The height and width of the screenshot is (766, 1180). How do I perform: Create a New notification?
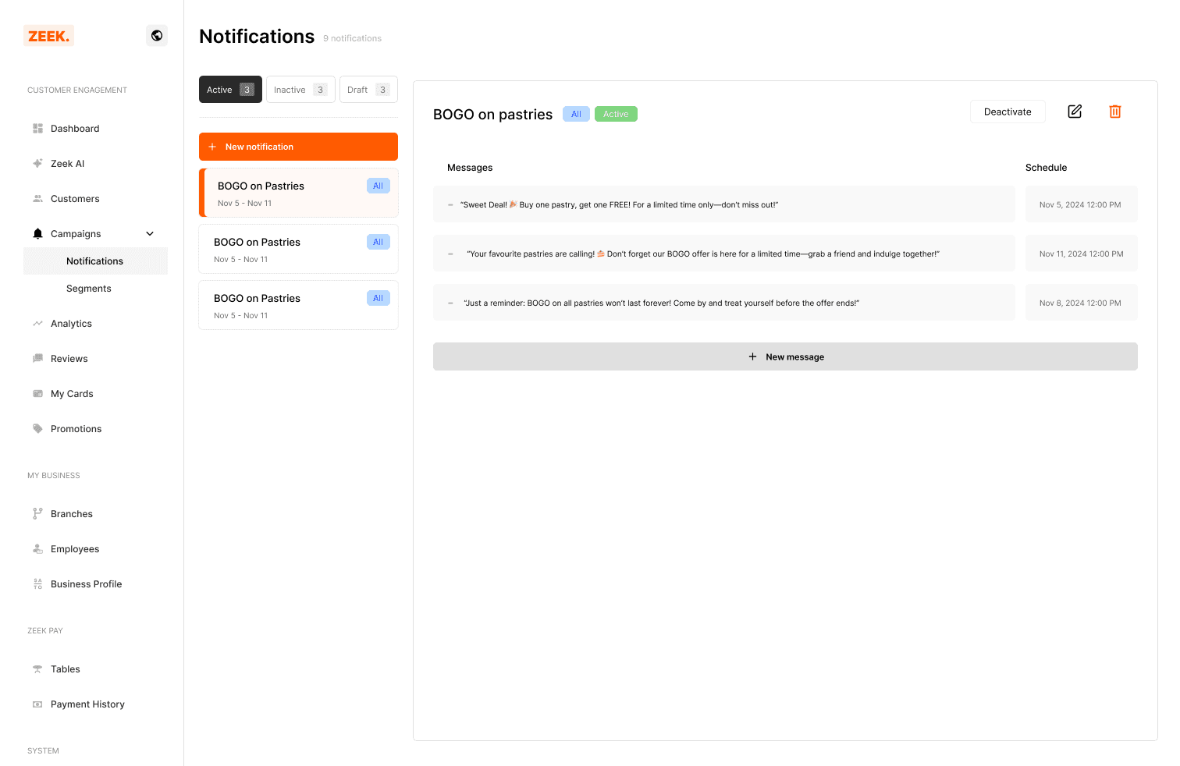[298, 147]
